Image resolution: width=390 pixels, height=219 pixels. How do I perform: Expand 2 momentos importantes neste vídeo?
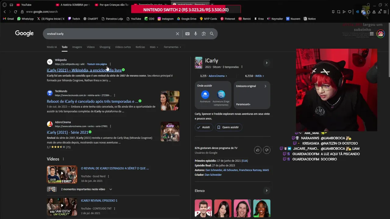pos(111,189)
